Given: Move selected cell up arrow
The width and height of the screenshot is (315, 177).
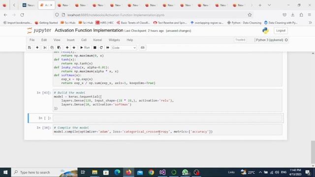Looking at the screenshot, I should tap(67, 48).
